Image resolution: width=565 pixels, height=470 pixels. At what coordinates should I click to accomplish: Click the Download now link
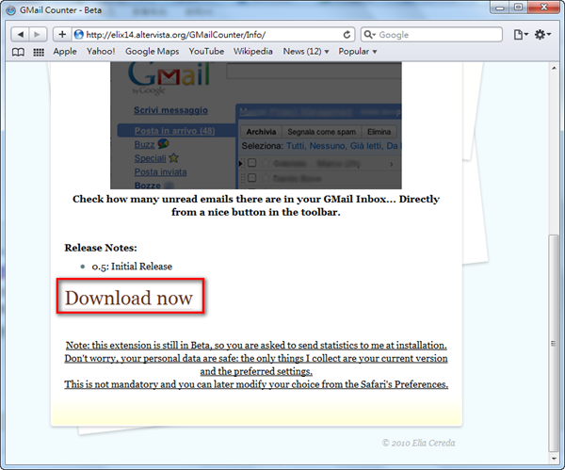pos(129,298)
